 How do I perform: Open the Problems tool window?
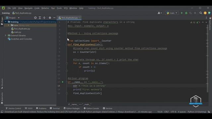click(x=41, y=108)
